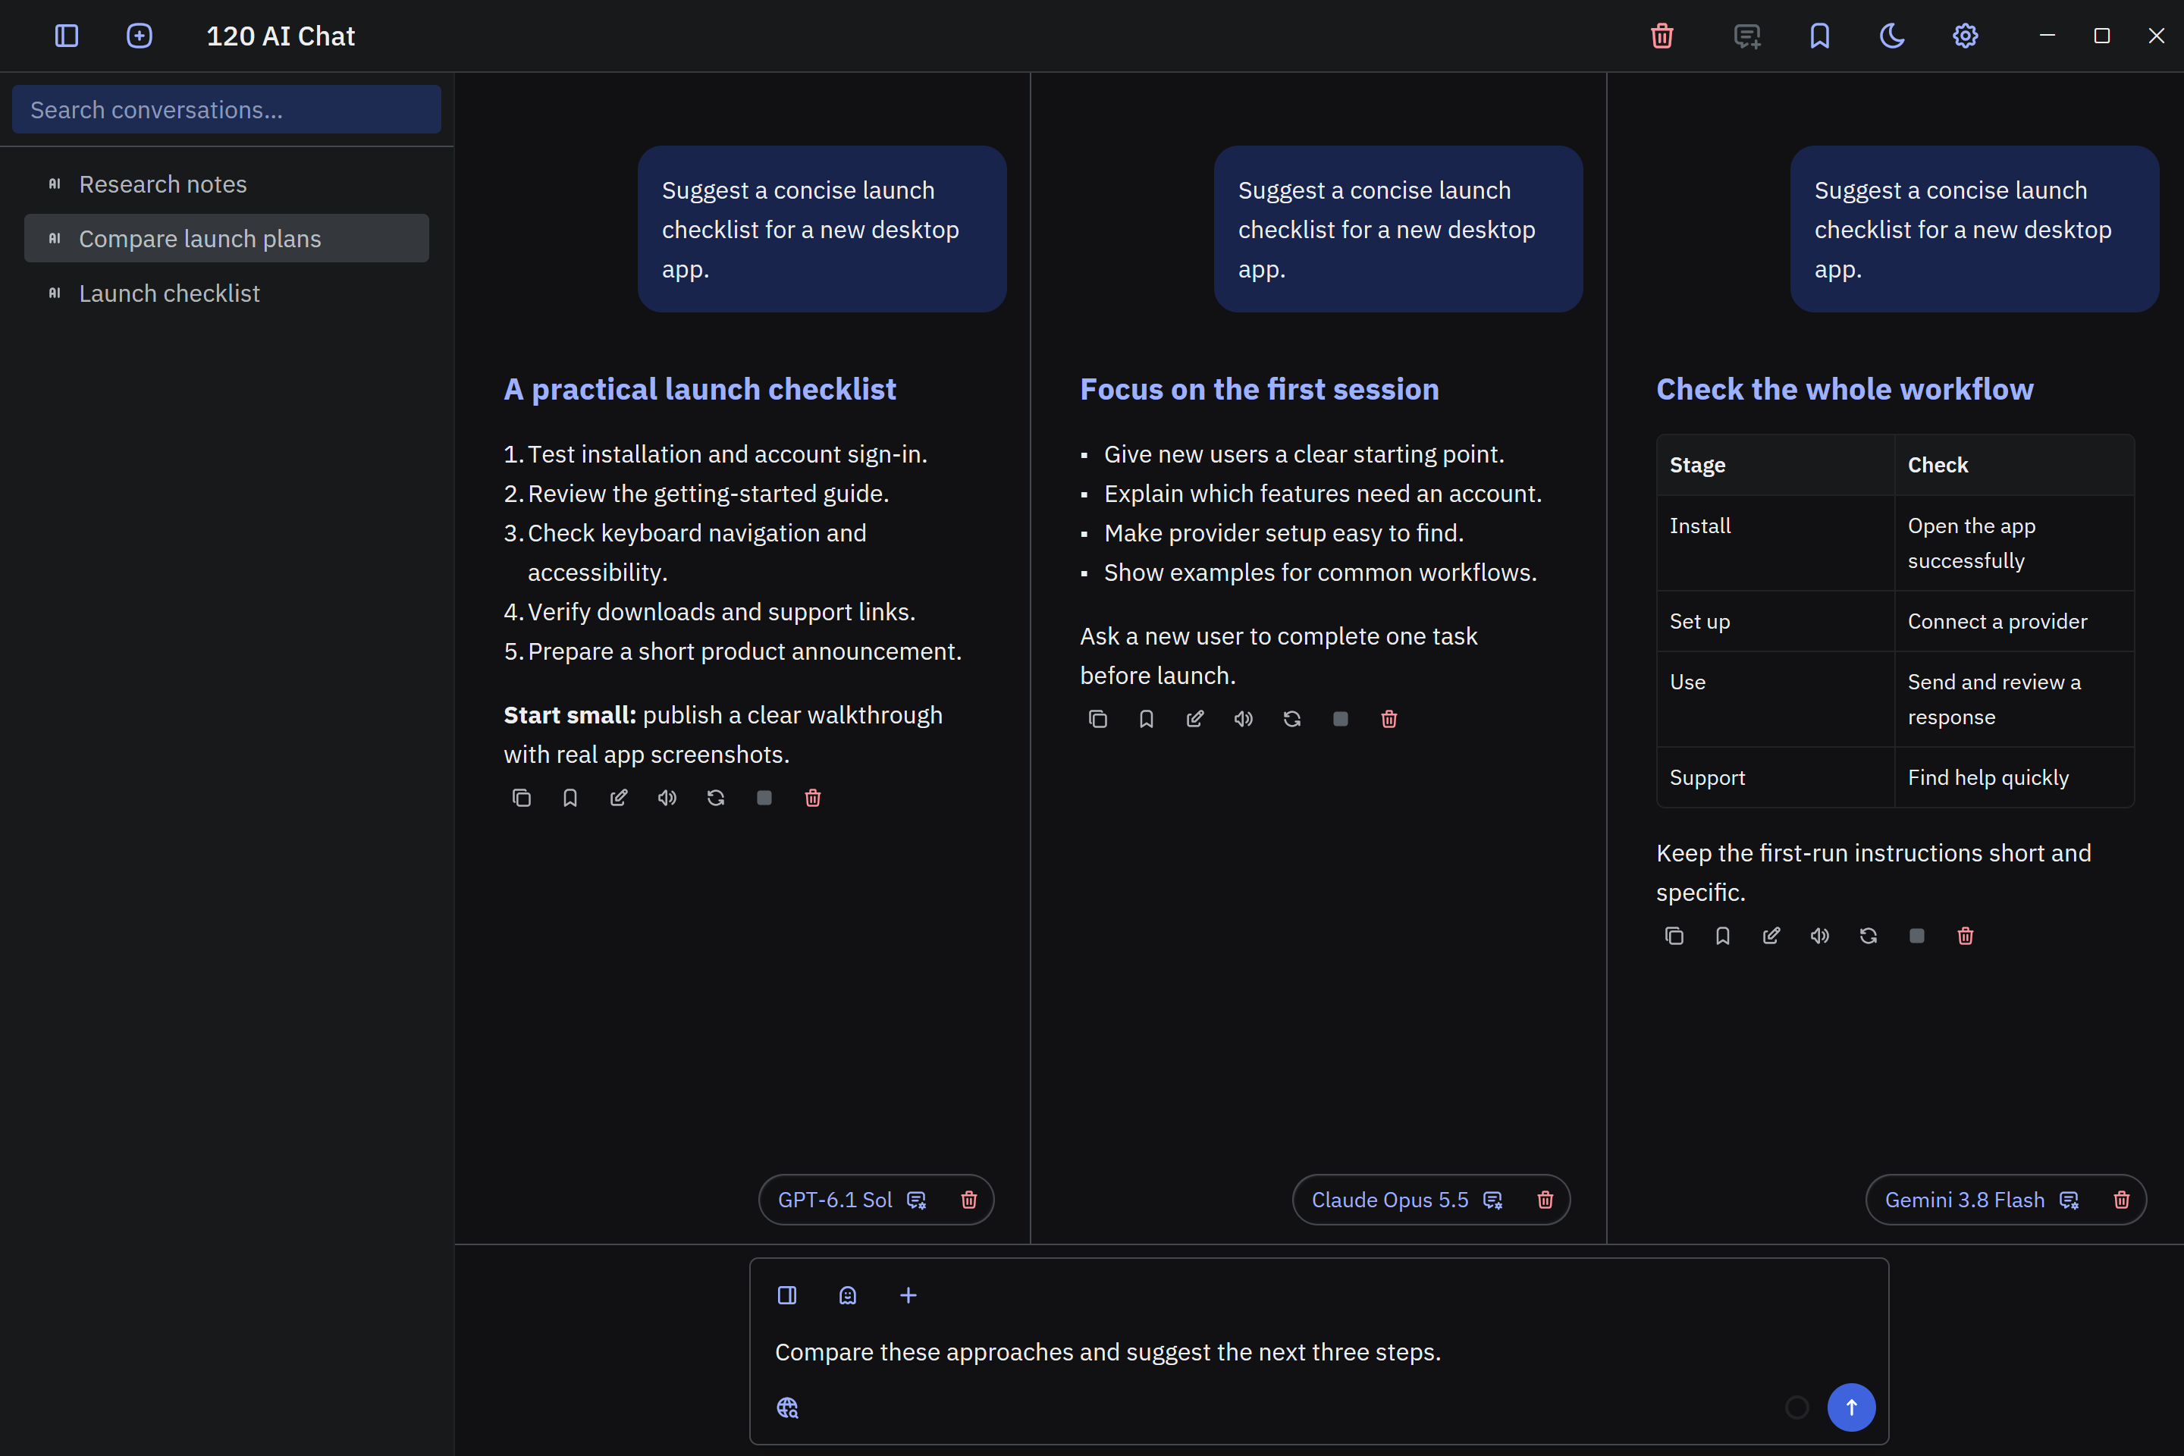Read aloud the practical launch checklist response
This screenshot has width=2184, height=1456.
coord(667,798)
